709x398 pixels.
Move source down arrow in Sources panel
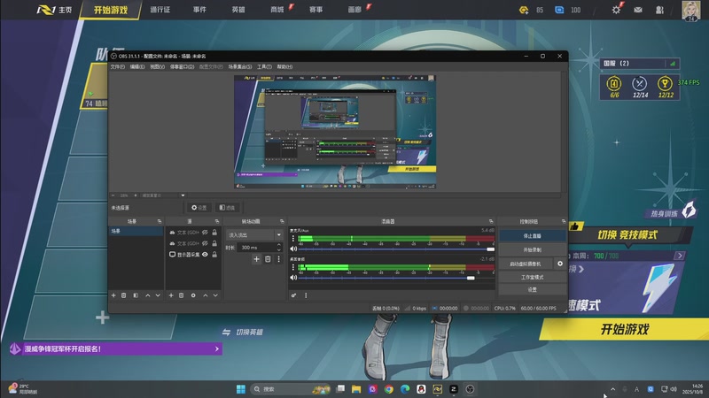215,295
